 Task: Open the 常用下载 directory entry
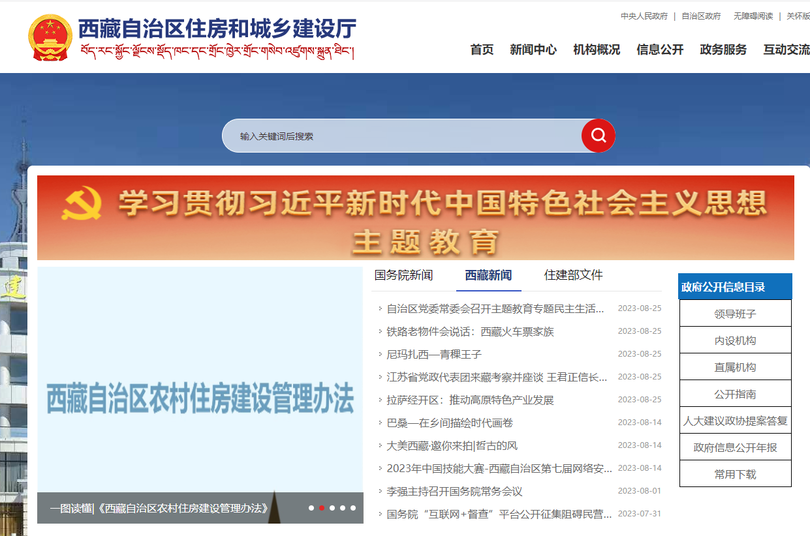tap(735, 474)
